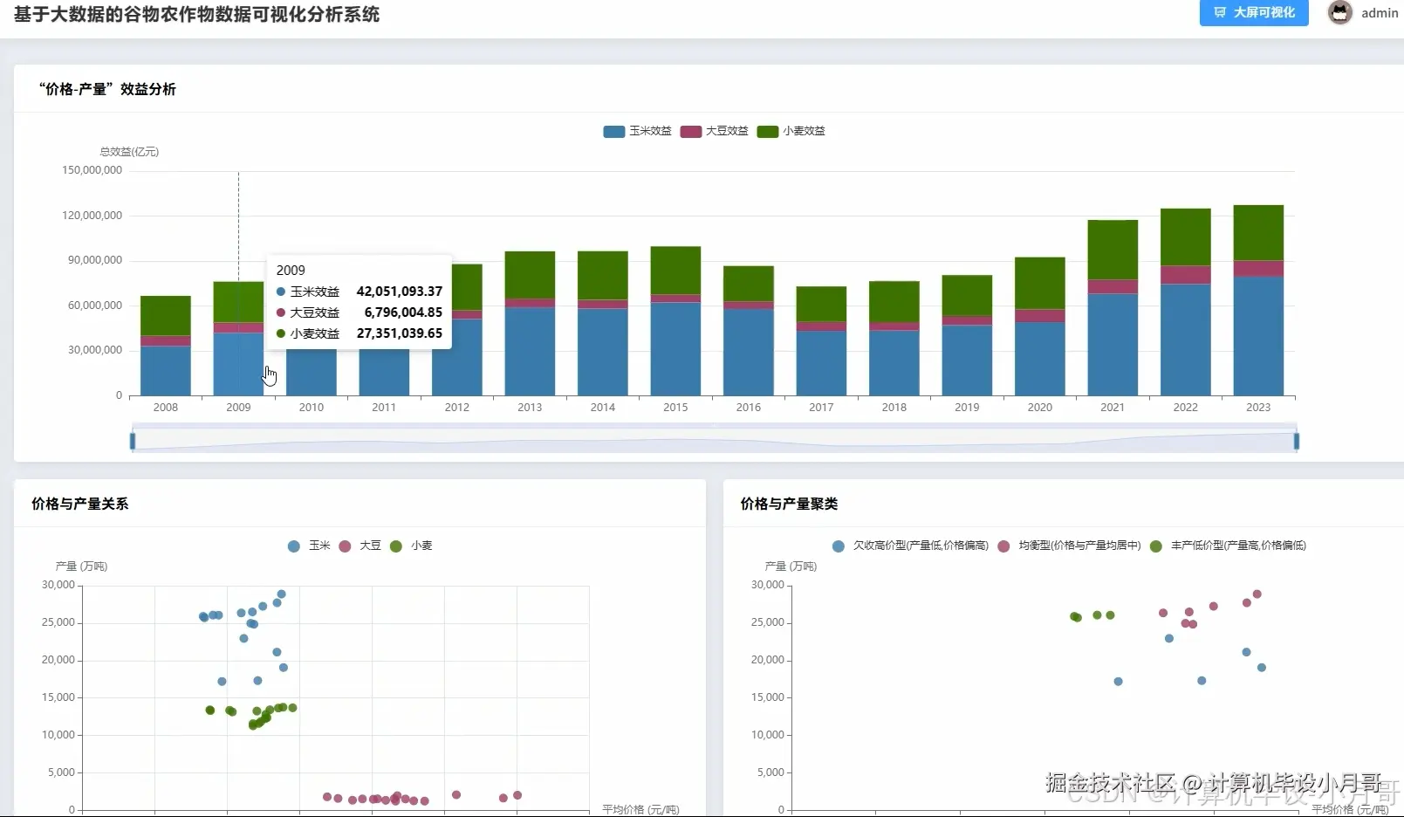Toggle 小麦 legend in the 价格与产量关系 chart
The image size is (1404, 817).
pyautogui.click(x=411, y=546)
